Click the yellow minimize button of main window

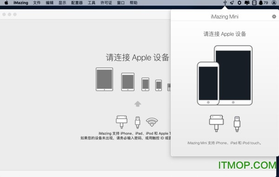pyautogui.click(x=9, y=14)
